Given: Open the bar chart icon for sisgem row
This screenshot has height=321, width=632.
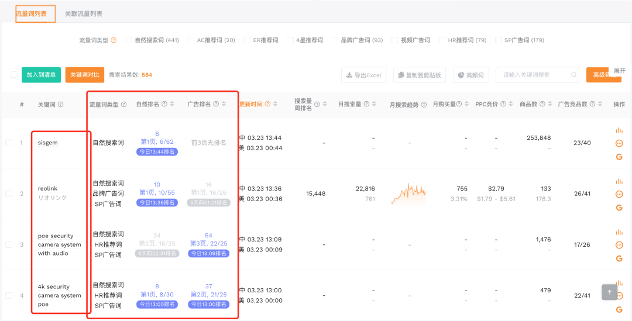Looking at the screenshot, I should coord(619,130).
